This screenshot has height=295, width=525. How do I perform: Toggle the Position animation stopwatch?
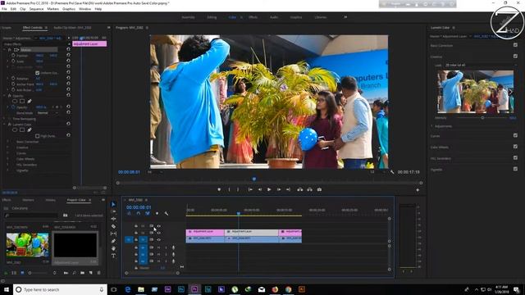13,56
